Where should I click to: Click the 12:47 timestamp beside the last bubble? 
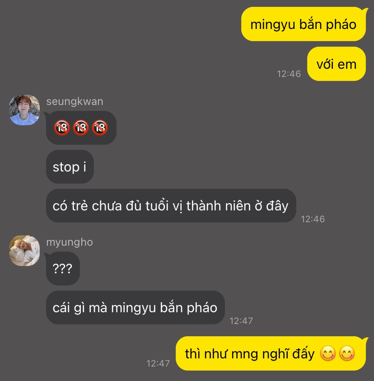158,363
